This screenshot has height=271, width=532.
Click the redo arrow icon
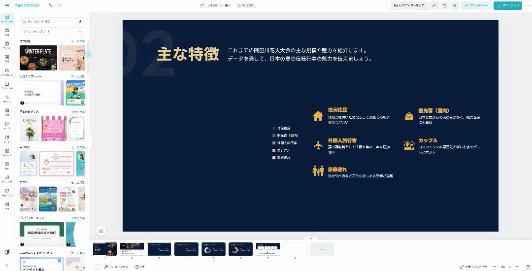click(x=60, y=5)
